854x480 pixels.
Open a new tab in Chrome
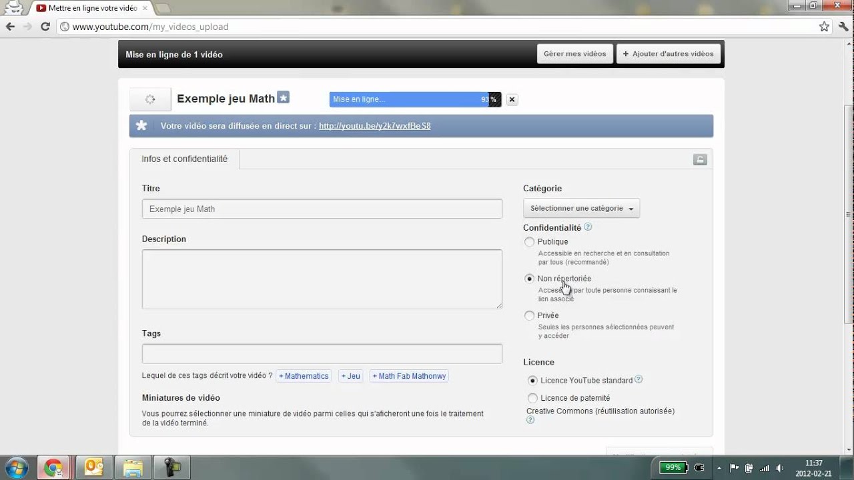[162, 8]
